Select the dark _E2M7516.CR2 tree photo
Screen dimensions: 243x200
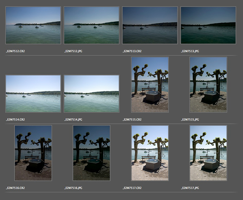[33, 153]
